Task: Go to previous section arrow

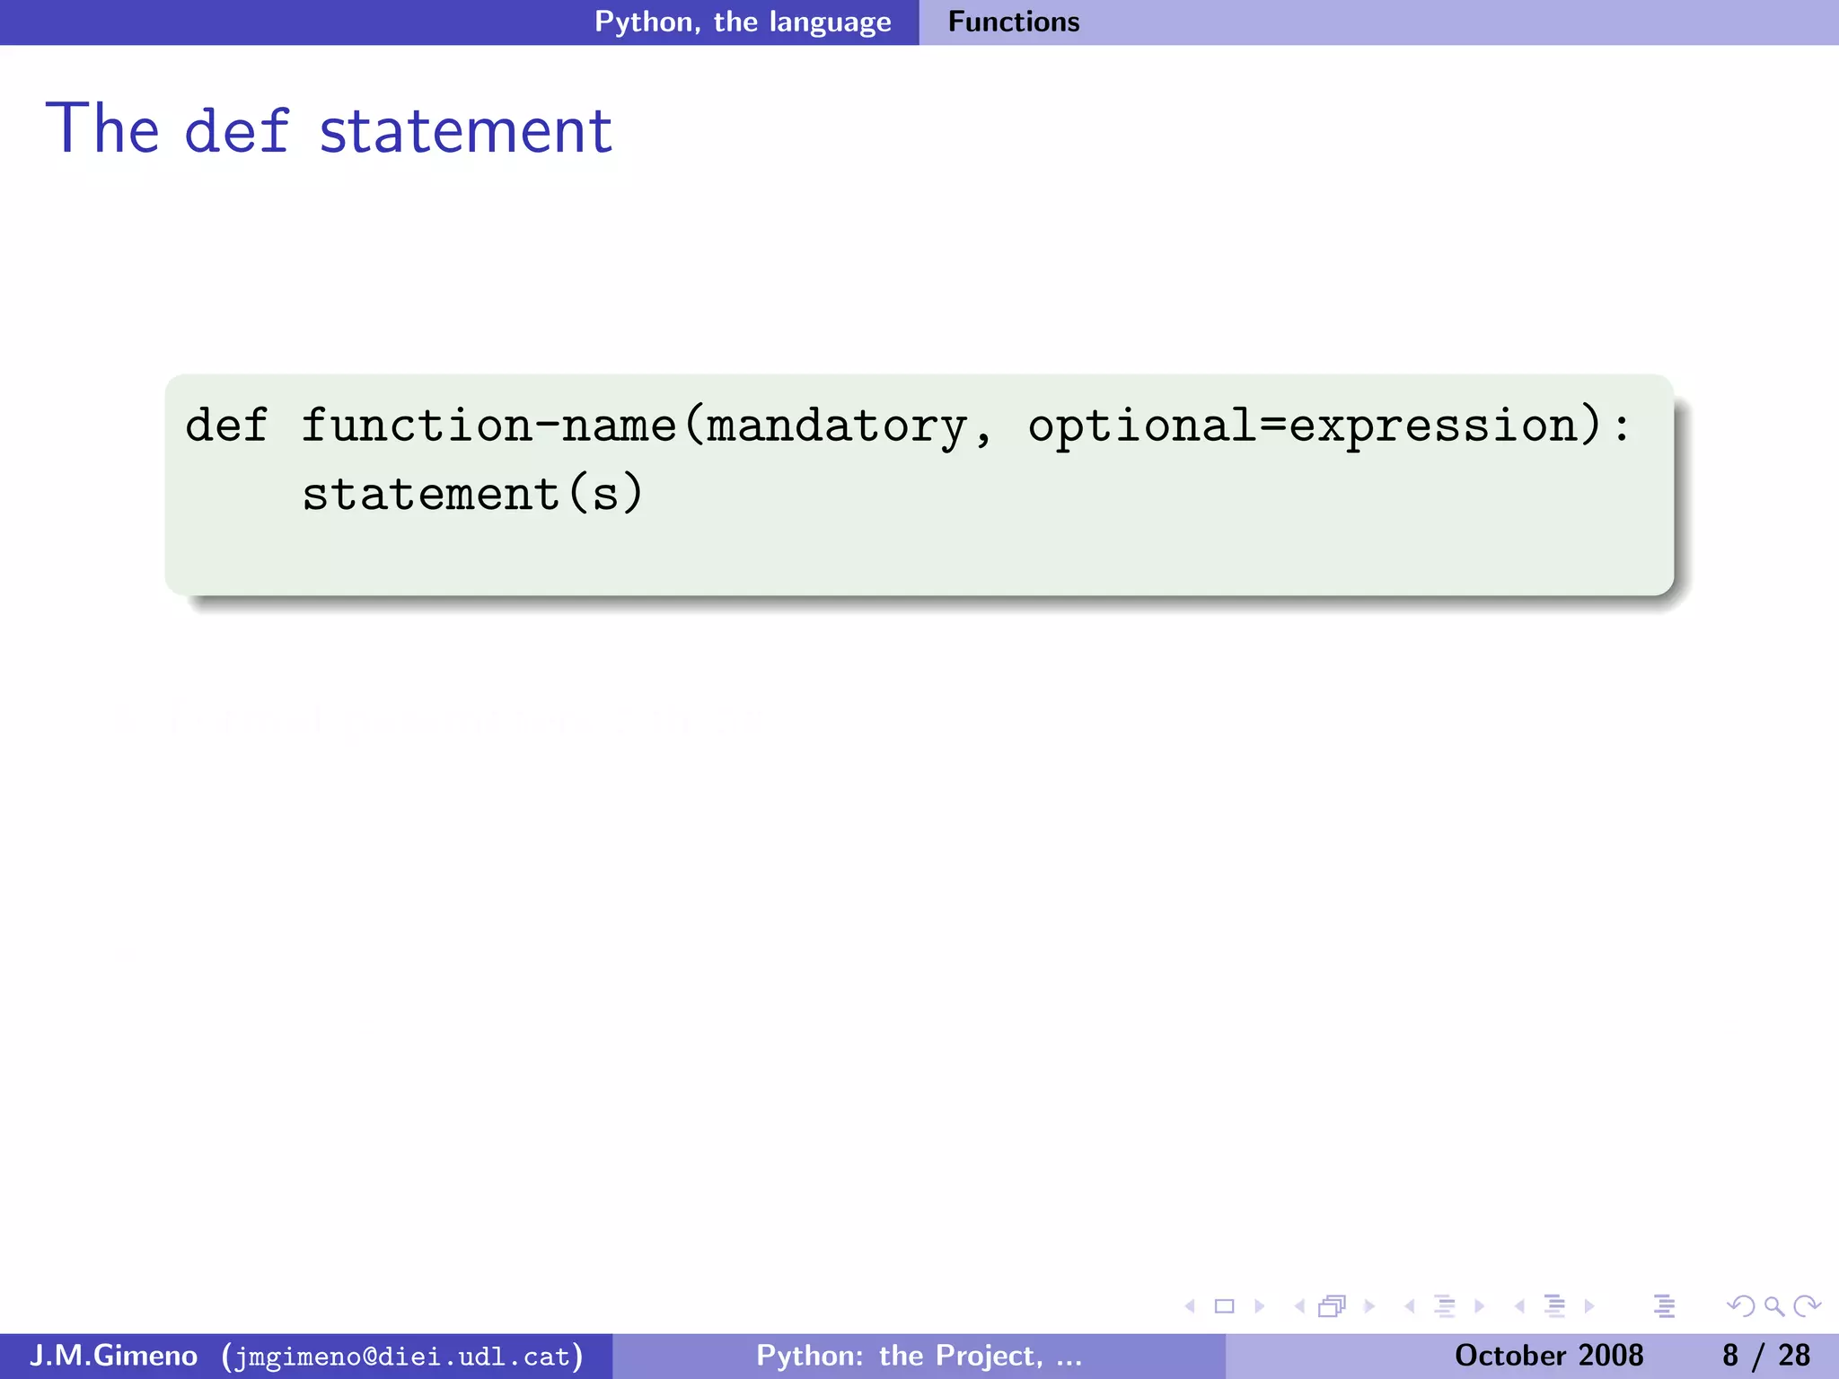Action: (x=1519, y=1306)
